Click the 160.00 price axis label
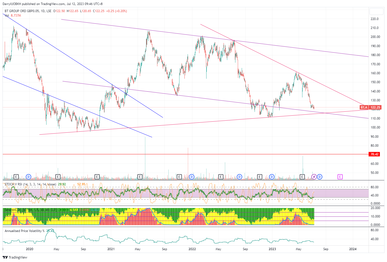Image resolution: width=387 pixels, height=262 pixels. pyautogui.click(x=375, y=73)
